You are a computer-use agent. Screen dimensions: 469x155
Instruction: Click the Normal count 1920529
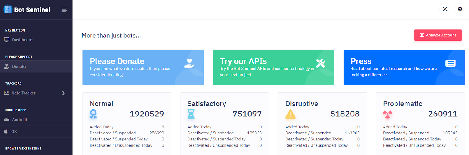pos(147,114)
